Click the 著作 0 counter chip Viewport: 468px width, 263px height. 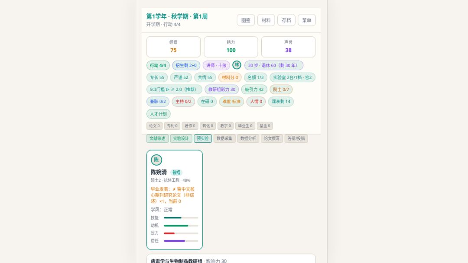[x=190, y=126]
